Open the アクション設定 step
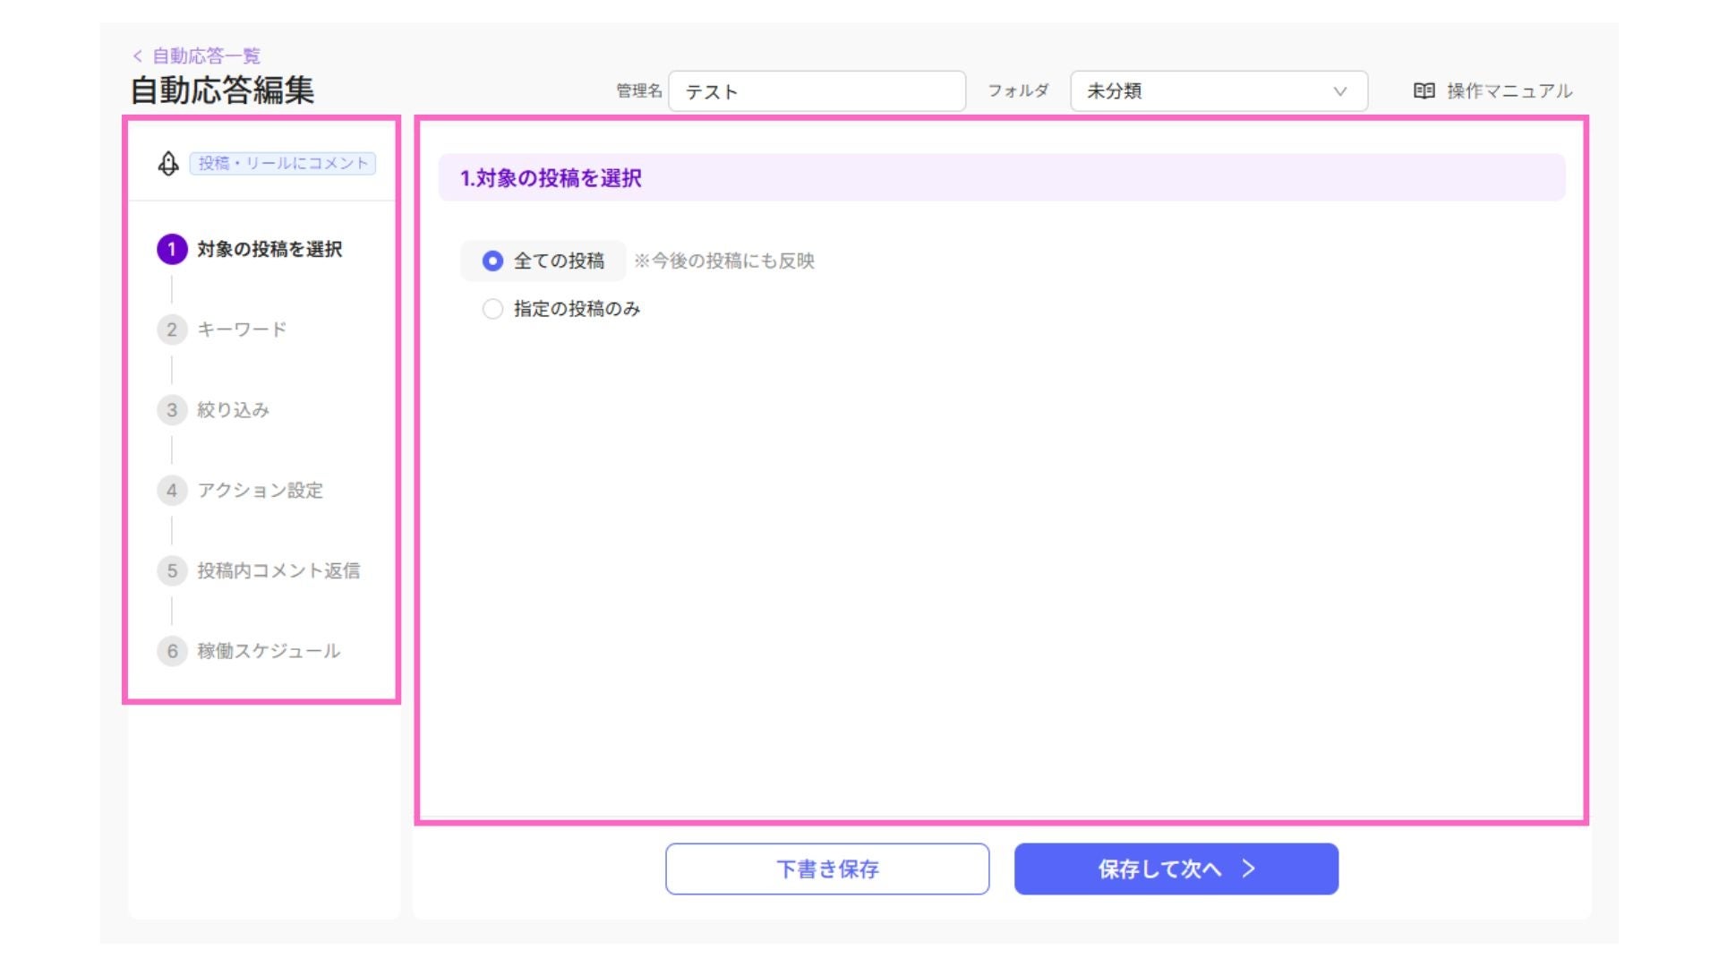This screenshot has height=967, width=1719. (260, 490)
